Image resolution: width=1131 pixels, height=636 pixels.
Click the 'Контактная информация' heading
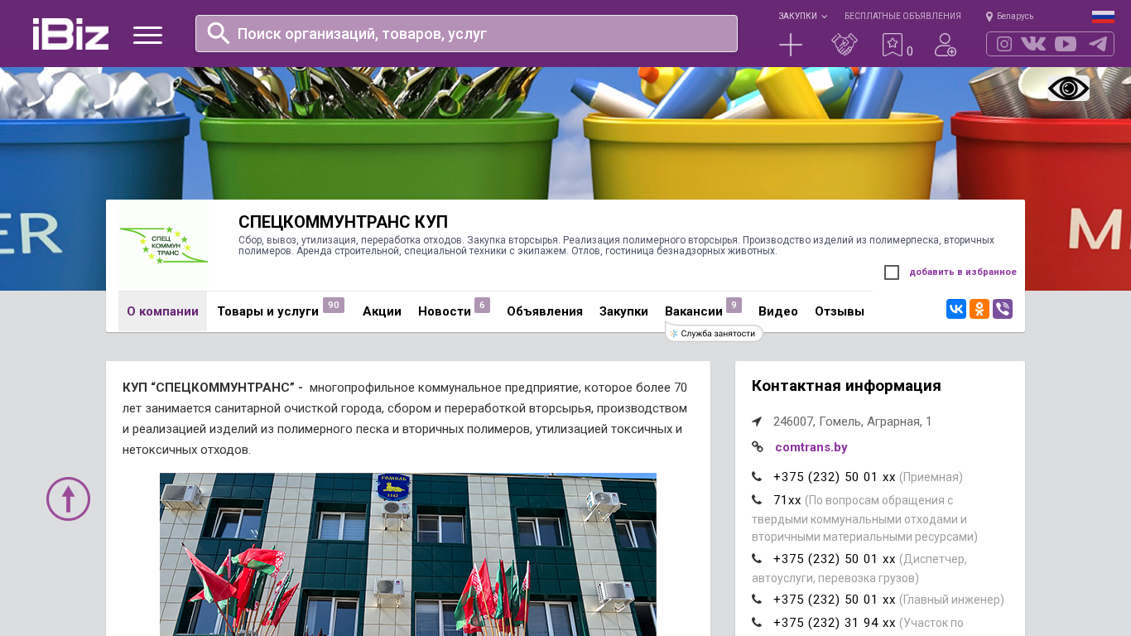[x=846, y=386]
